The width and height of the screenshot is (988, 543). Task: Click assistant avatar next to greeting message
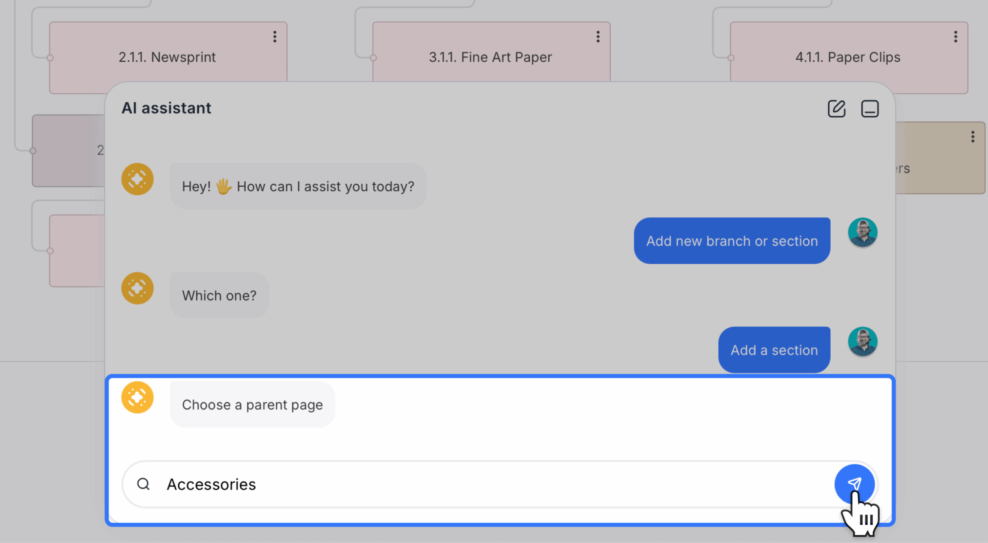[x=137, y=179]
